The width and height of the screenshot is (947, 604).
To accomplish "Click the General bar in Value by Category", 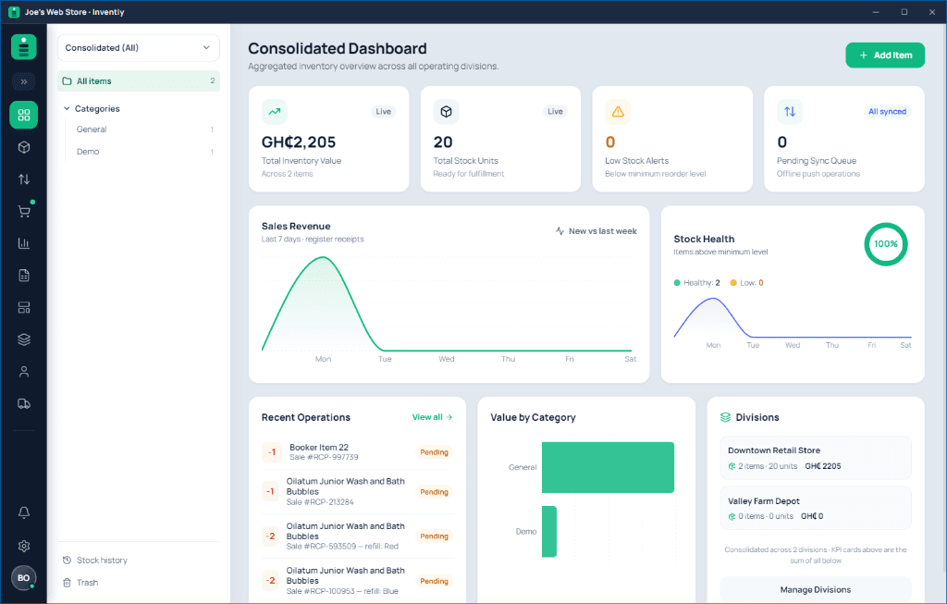I will coord(608,467).
